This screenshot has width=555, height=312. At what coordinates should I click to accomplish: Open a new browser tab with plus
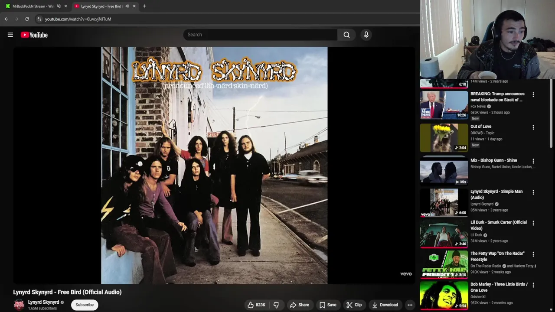[144, 6]
